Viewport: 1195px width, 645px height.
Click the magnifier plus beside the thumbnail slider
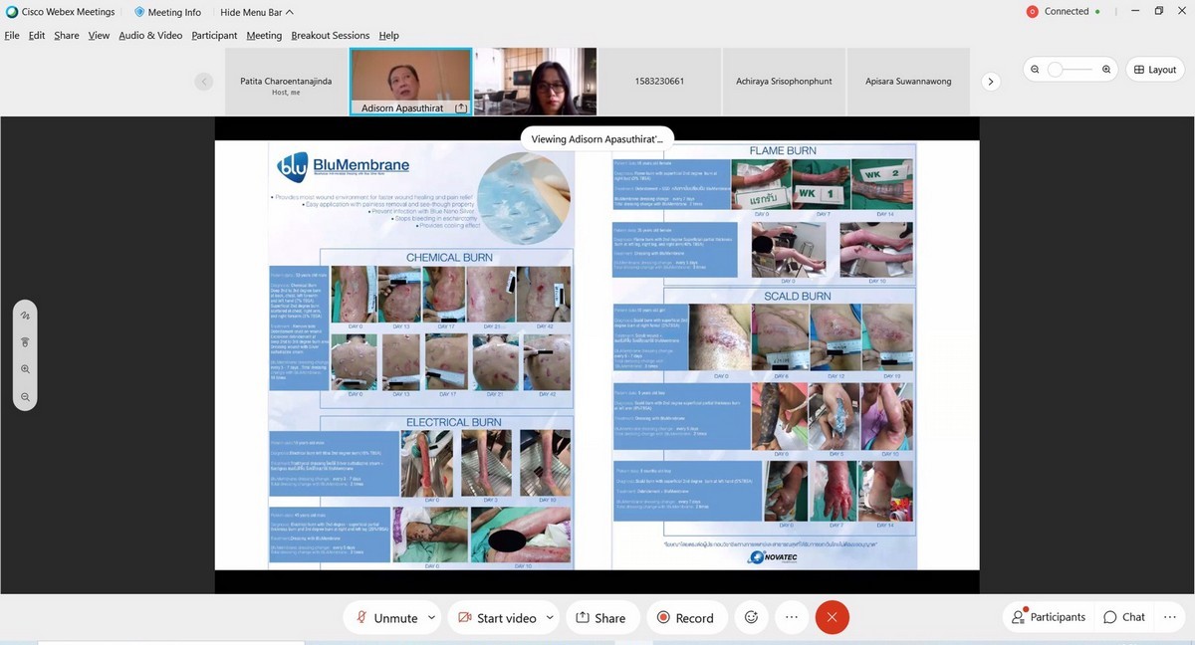point(1106,70)
